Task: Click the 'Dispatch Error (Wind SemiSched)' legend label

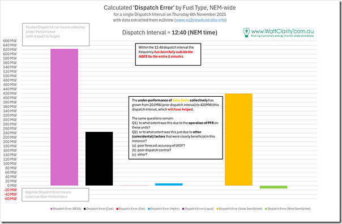Action: [x=289, y=209]
